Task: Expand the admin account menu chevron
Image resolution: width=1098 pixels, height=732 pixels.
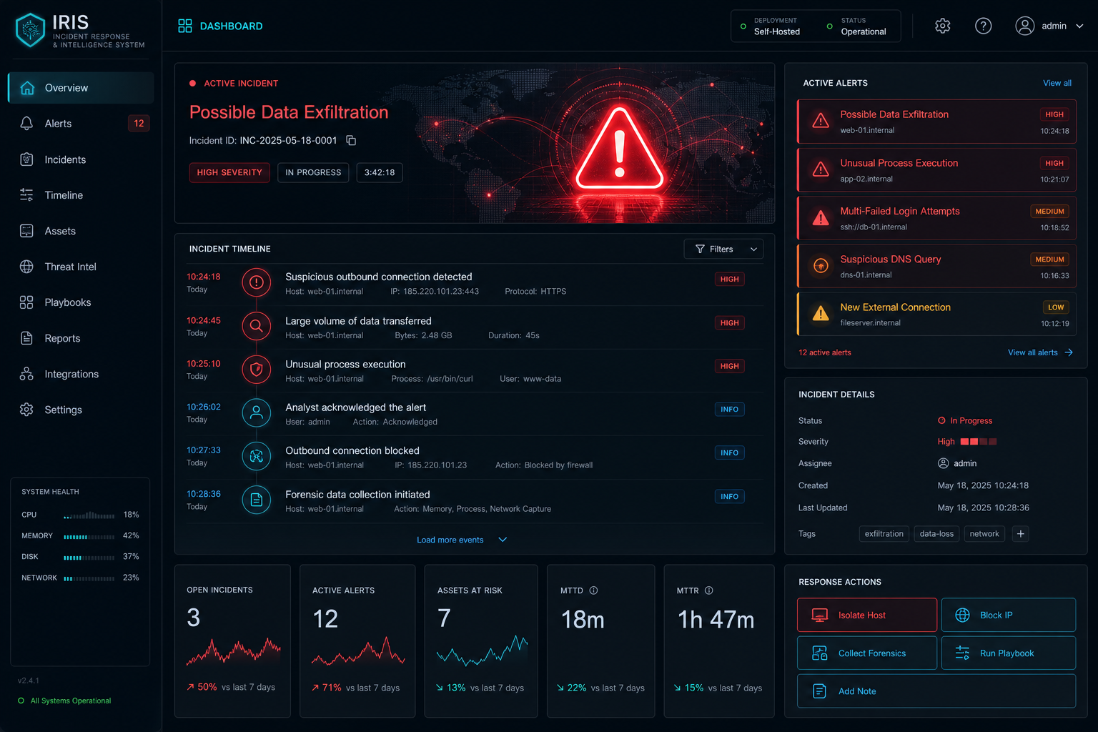Action: click(1079, 26)
